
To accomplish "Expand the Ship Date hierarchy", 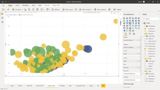I will pyautogui.click(x=143, y=74).
